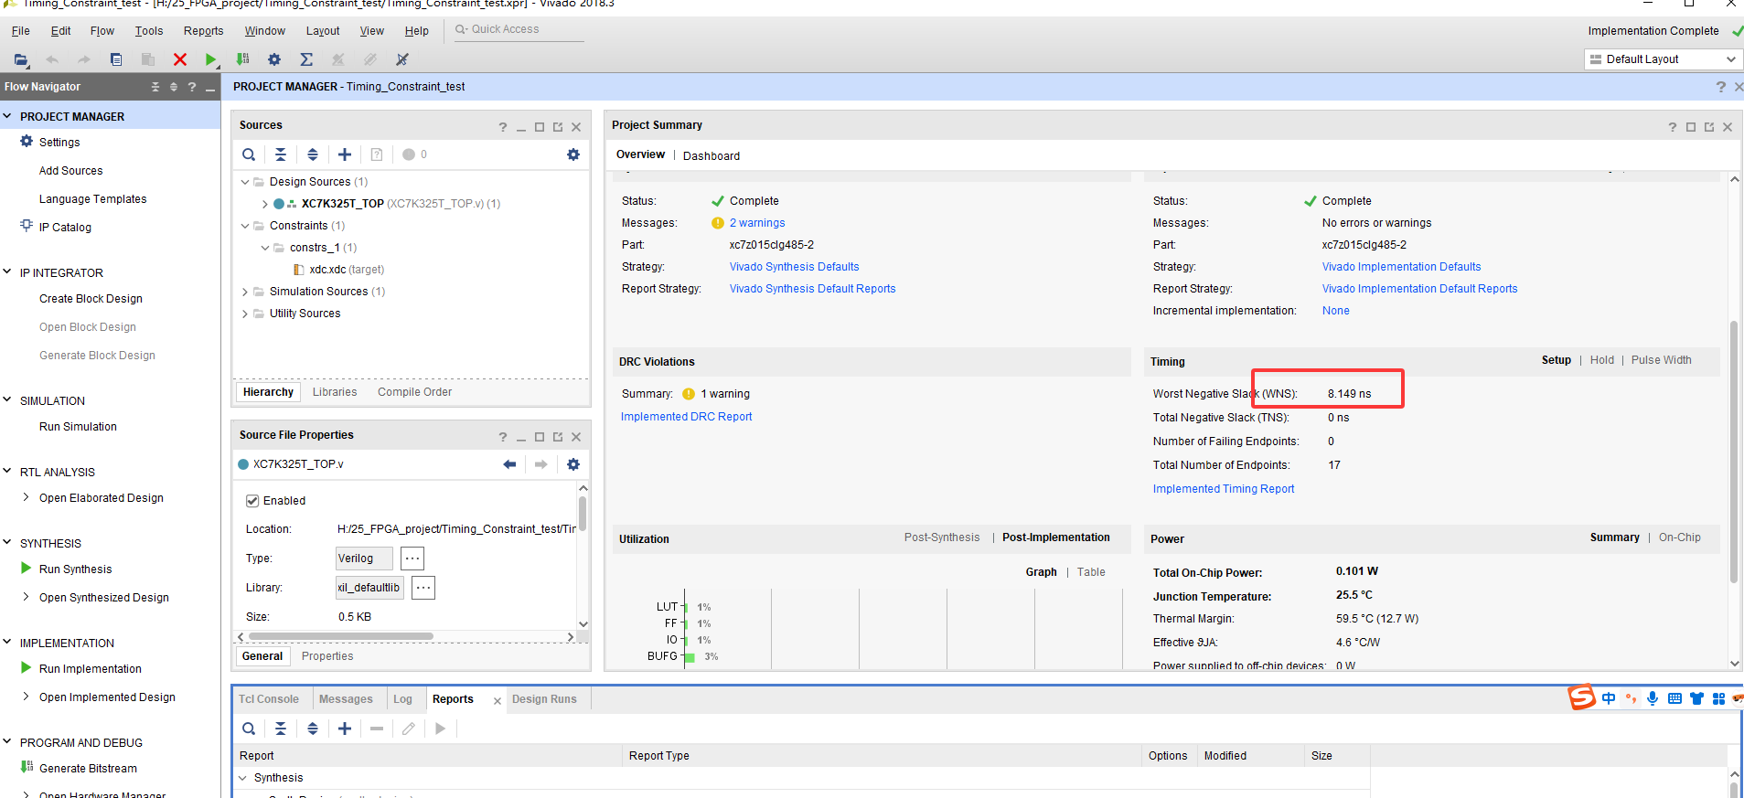Open Settings in Project Manager
The image size is (1744, 798).
pos(59,142)
